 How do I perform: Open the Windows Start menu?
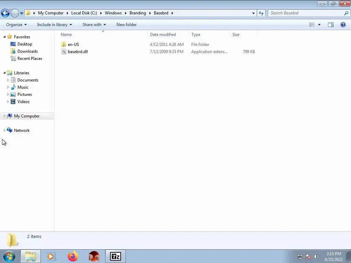click(9, 256)
